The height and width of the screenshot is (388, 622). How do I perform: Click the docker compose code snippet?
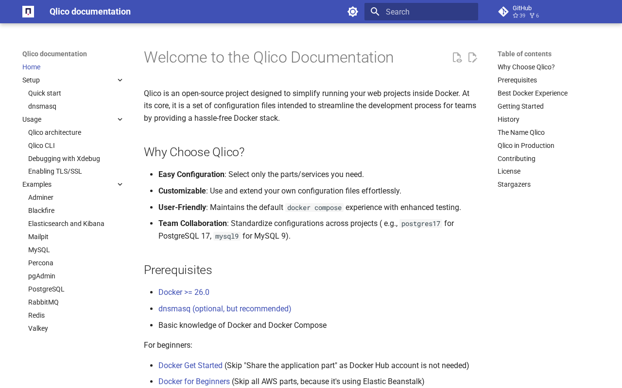314,208
